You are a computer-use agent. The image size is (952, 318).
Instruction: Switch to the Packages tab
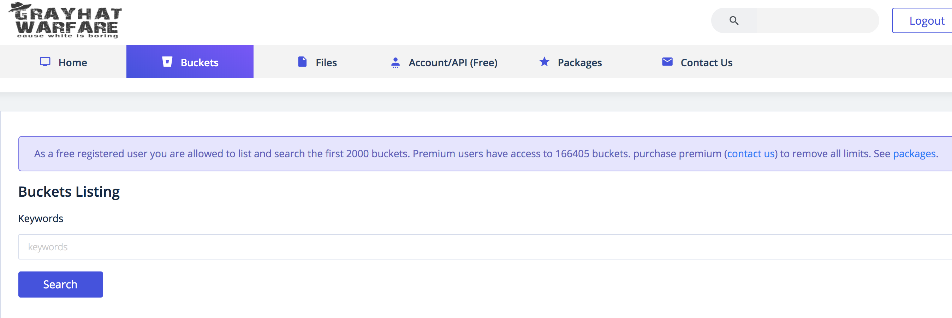579,63
